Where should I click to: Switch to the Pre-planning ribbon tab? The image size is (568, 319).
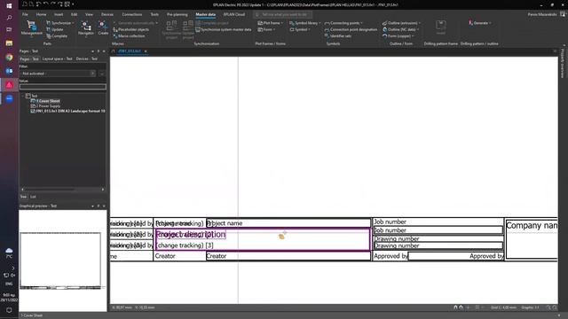pos(177,14)
